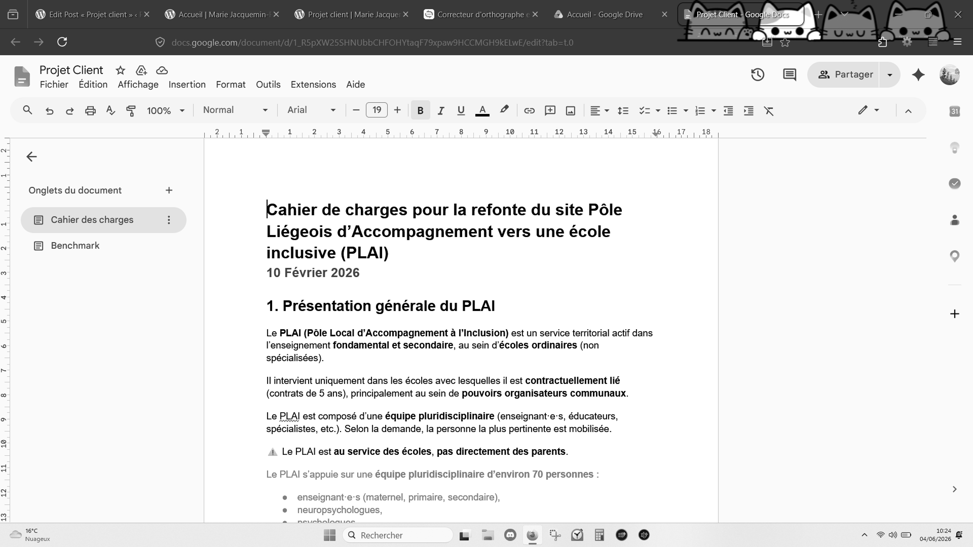The height and width of the screenshot is (547, 973).
Task: Open Google Tasks side panel
Action: pyautogui.click(x=955, y=183)
